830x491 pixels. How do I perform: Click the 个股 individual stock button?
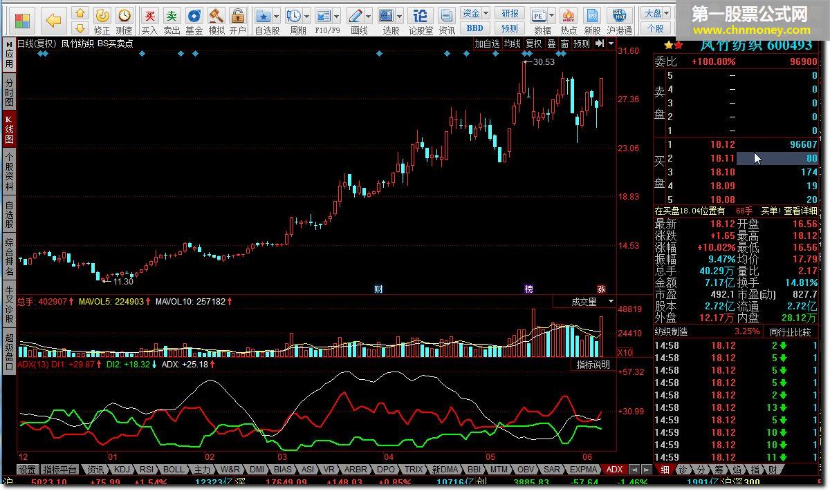coord(655,28)
